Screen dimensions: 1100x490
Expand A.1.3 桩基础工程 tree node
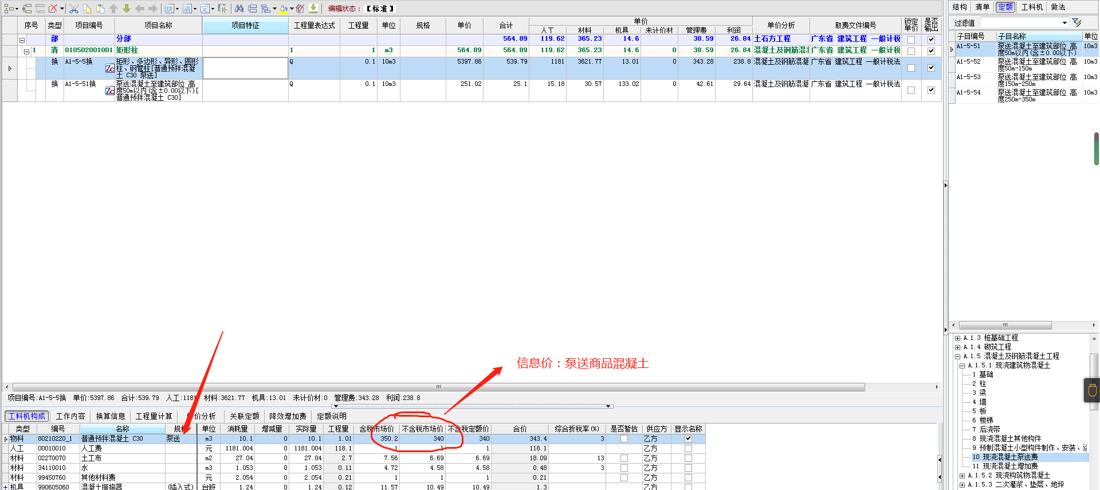(x=957, y=338)
